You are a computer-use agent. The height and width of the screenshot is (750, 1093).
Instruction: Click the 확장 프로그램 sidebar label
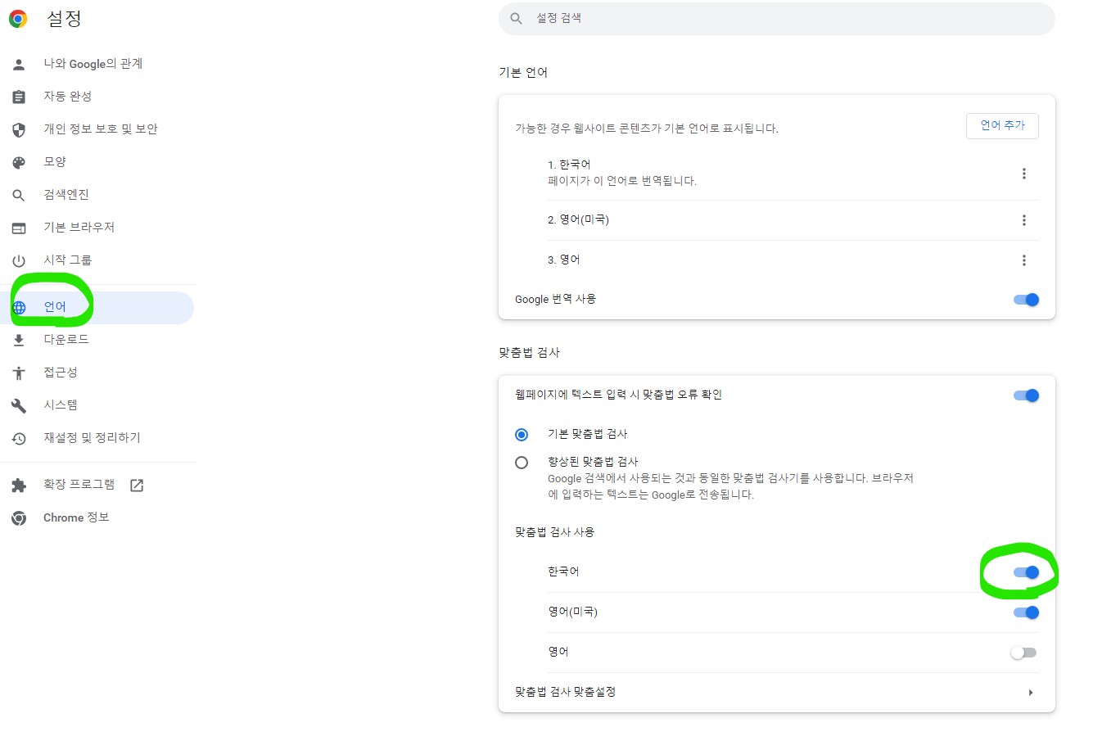(x=79, y=485)
